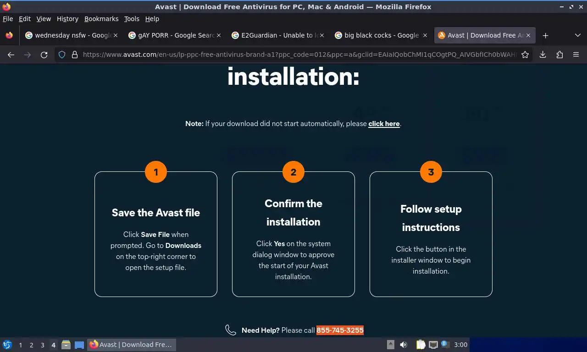
Task: Open the Firefox downloads panel
Action: [x=543, y=55]
